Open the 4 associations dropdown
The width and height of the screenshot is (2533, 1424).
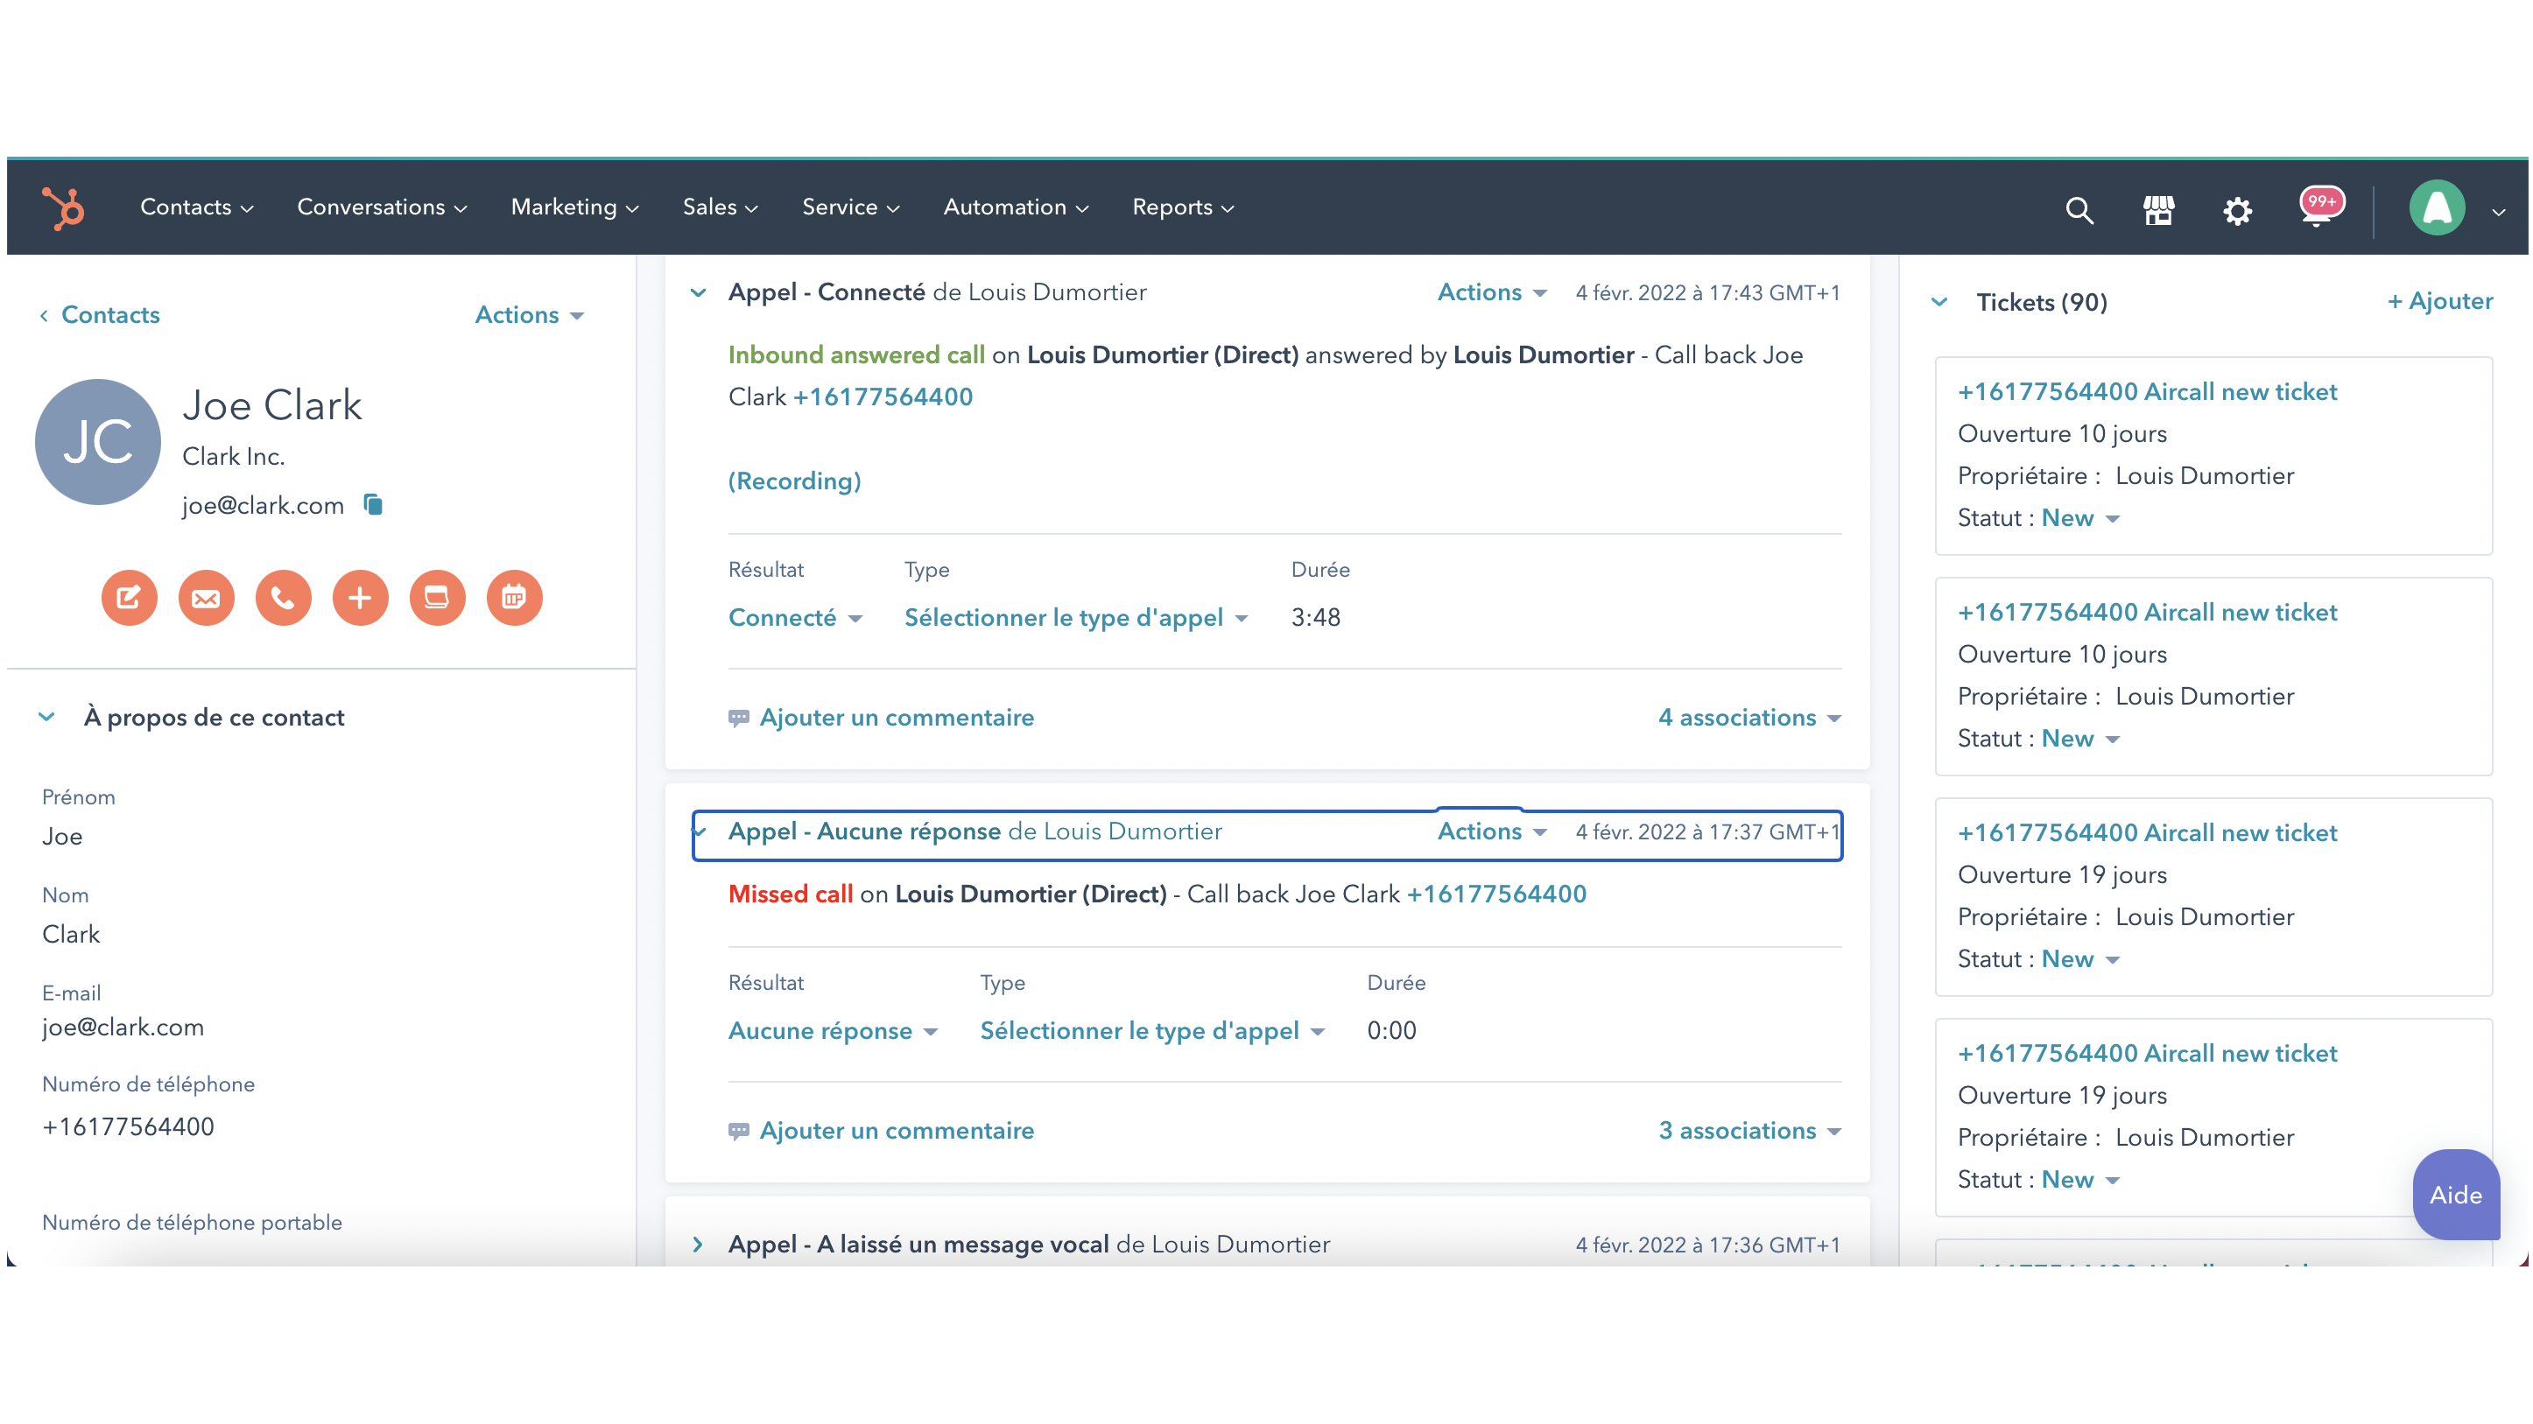point(1749,719)
